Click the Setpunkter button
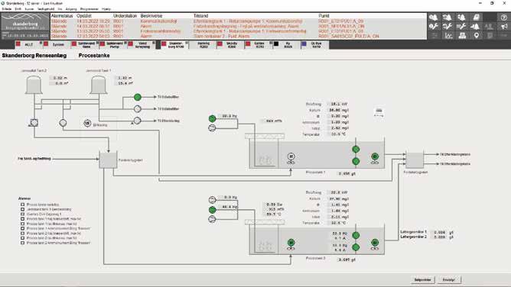Screen dimensions: 511x287 click(x=422, y=279)
